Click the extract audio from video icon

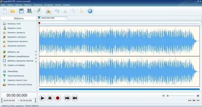pyautogui.click(x=30, y=11)
